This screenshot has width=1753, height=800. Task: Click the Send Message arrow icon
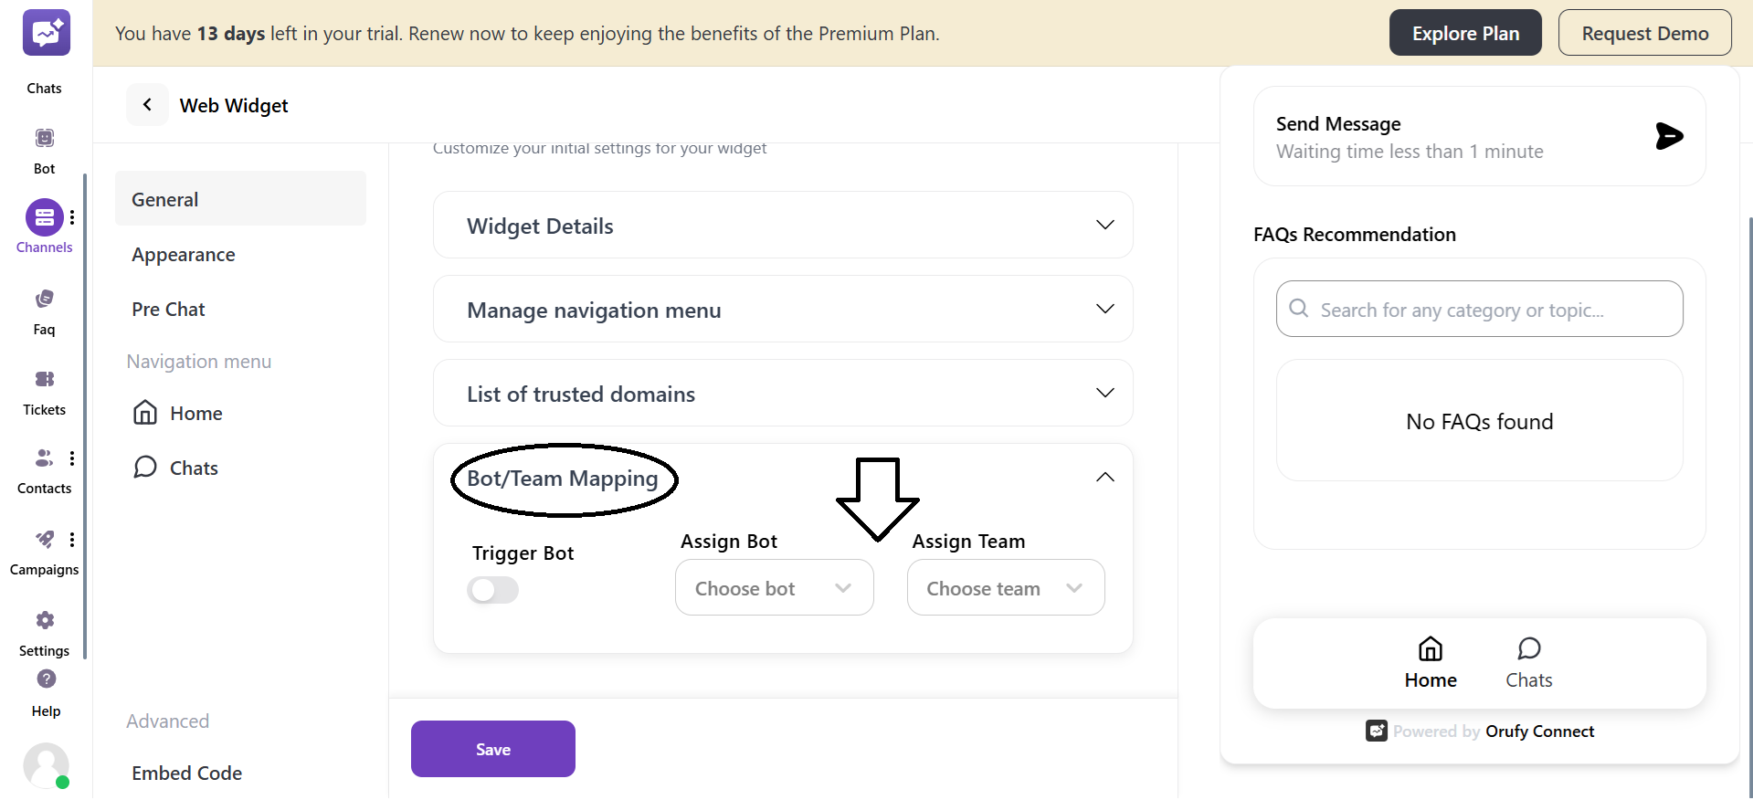click(1669, 136)
